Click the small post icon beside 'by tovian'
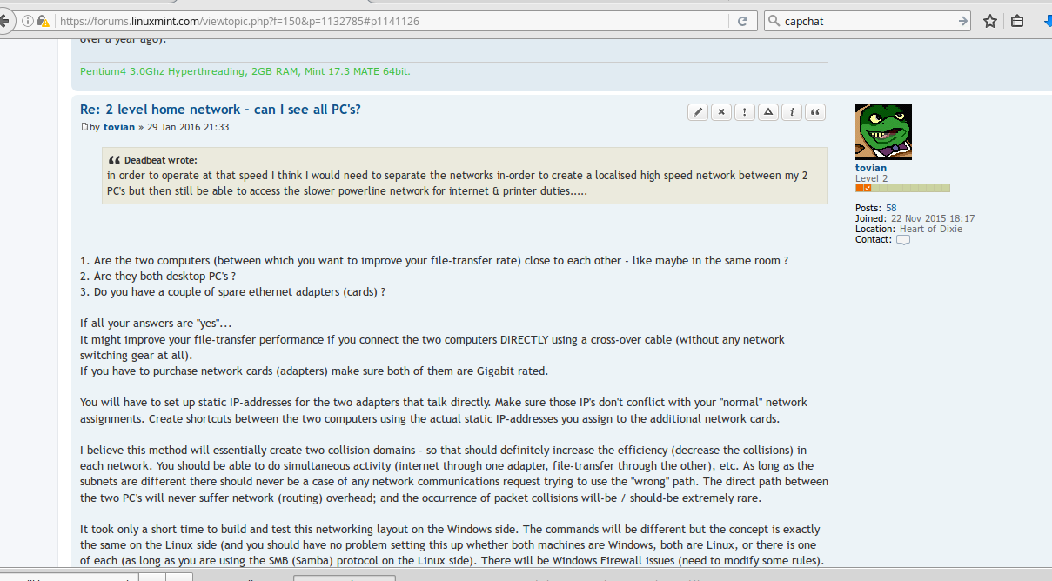The width and height of the screenshot is (1052, 581). (84, 128)
